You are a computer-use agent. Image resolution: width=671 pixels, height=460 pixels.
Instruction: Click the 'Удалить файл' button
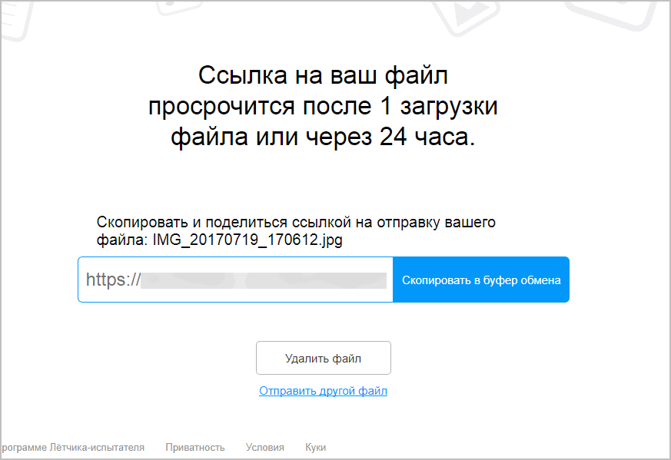[x=323, y=358]
